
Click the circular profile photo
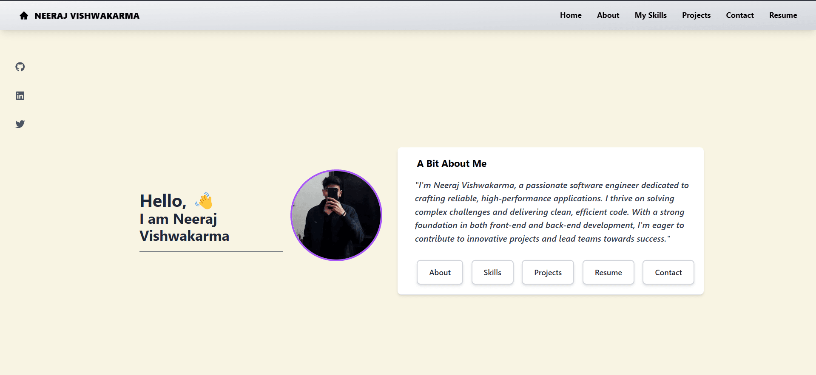(336, 215)
